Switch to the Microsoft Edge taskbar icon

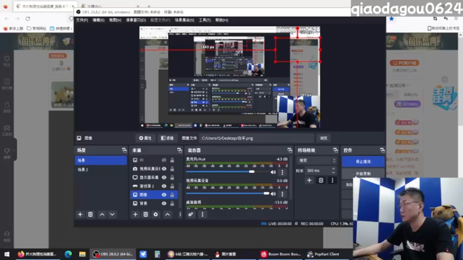(x=68, y=254)
